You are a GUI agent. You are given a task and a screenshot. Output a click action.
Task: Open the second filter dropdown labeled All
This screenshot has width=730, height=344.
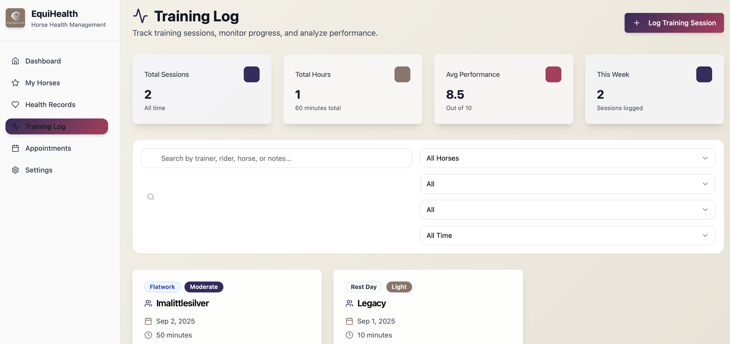click(x=567, y=184)
